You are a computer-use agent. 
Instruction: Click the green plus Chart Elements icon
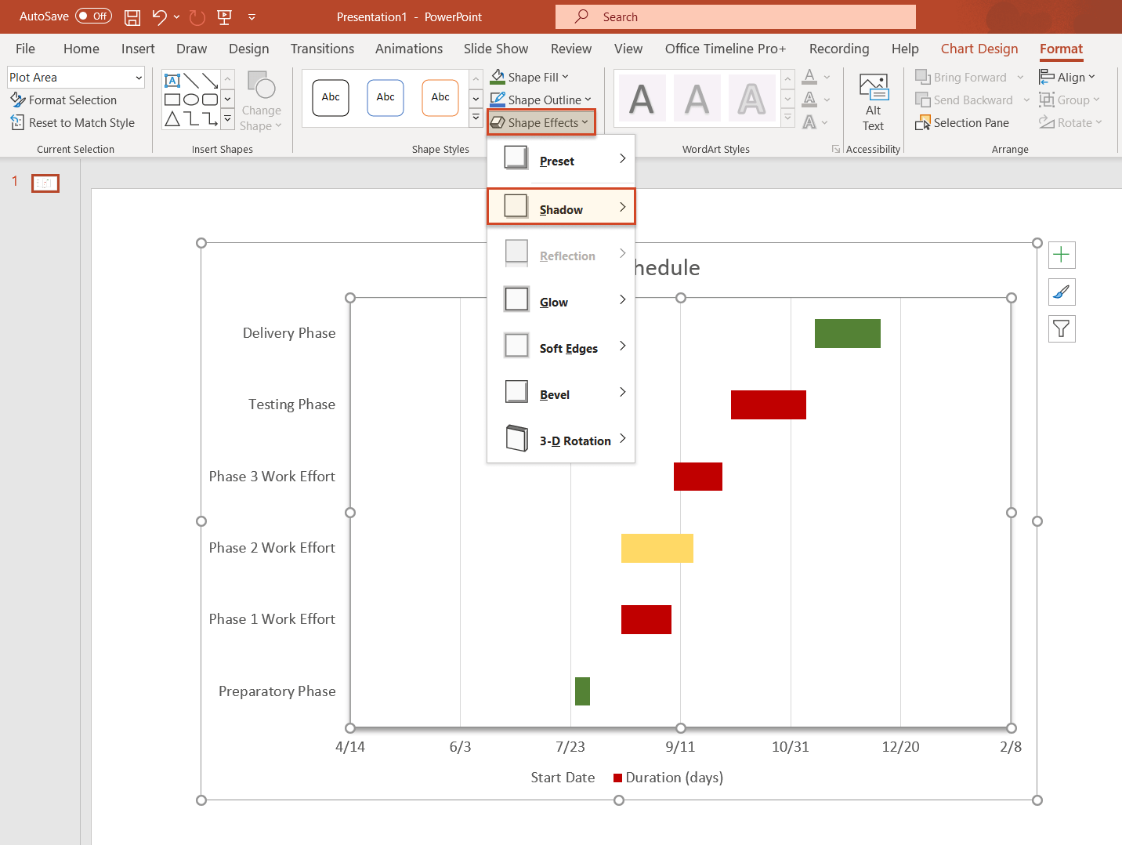(1062, 254)
